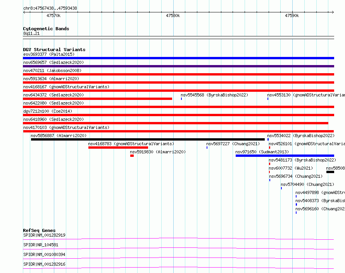Click the nsv4526101 variant label
345x273 pixels.
[307, 144]
